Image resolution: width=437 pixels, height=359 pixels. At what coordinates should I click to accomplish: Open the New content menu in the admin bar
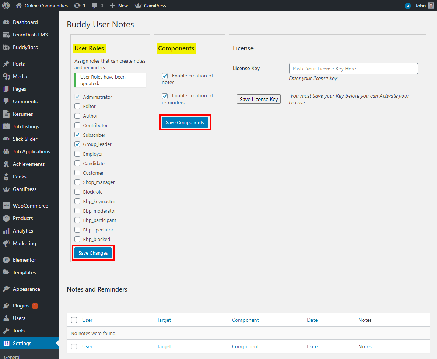(119, 6)
